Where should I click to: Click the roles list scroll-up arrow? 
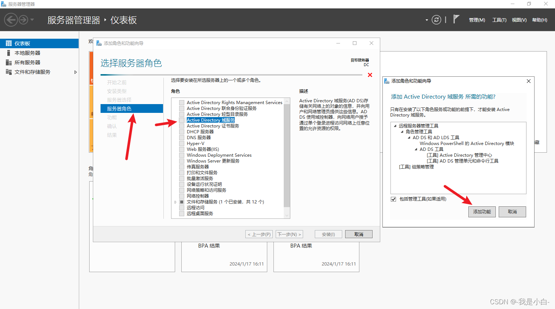(x=287, y=101)
